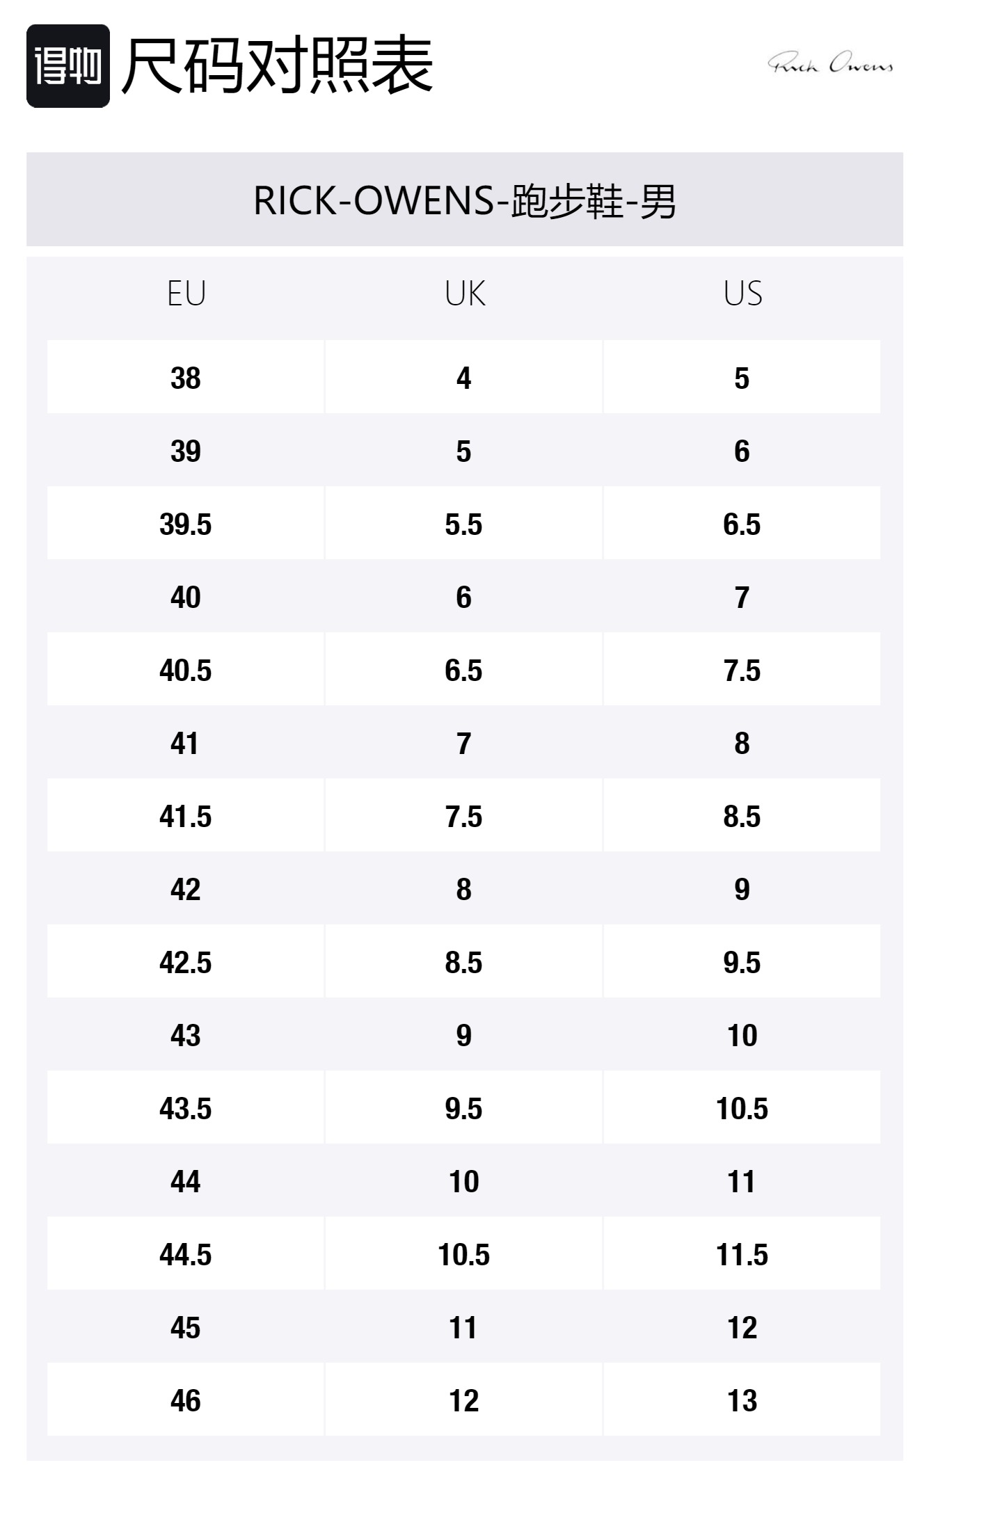The image size is (1002, 1515).
Task: Click the Rick Owens signature logo
Action: pos(830,63)
